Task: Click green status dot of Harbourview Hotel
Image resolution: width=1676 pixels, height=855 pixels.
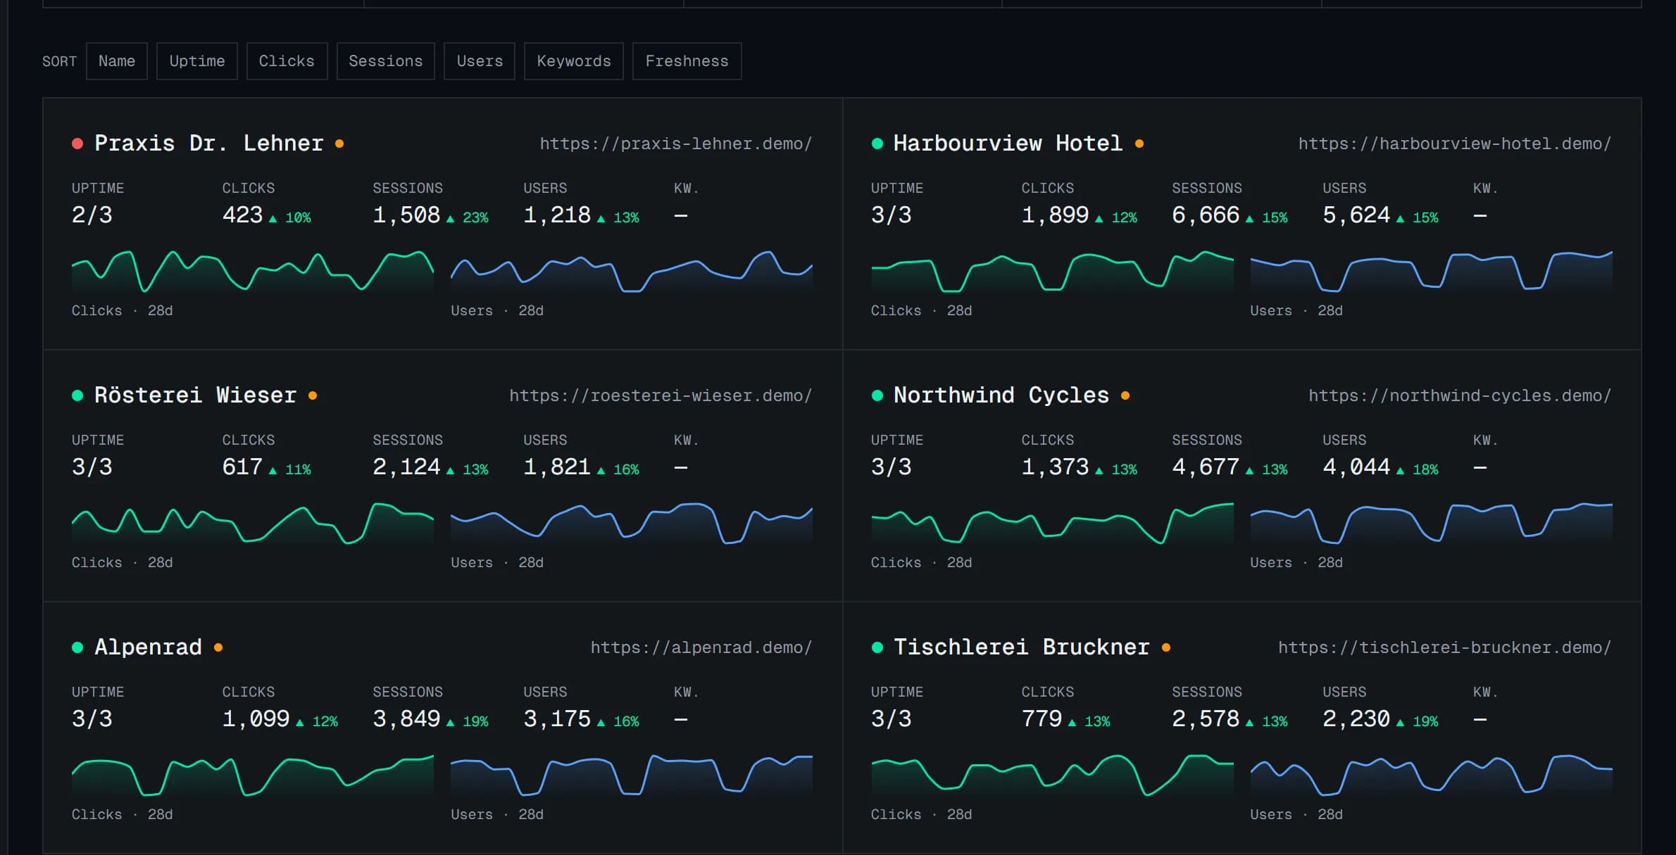Action: coord(877,144)
